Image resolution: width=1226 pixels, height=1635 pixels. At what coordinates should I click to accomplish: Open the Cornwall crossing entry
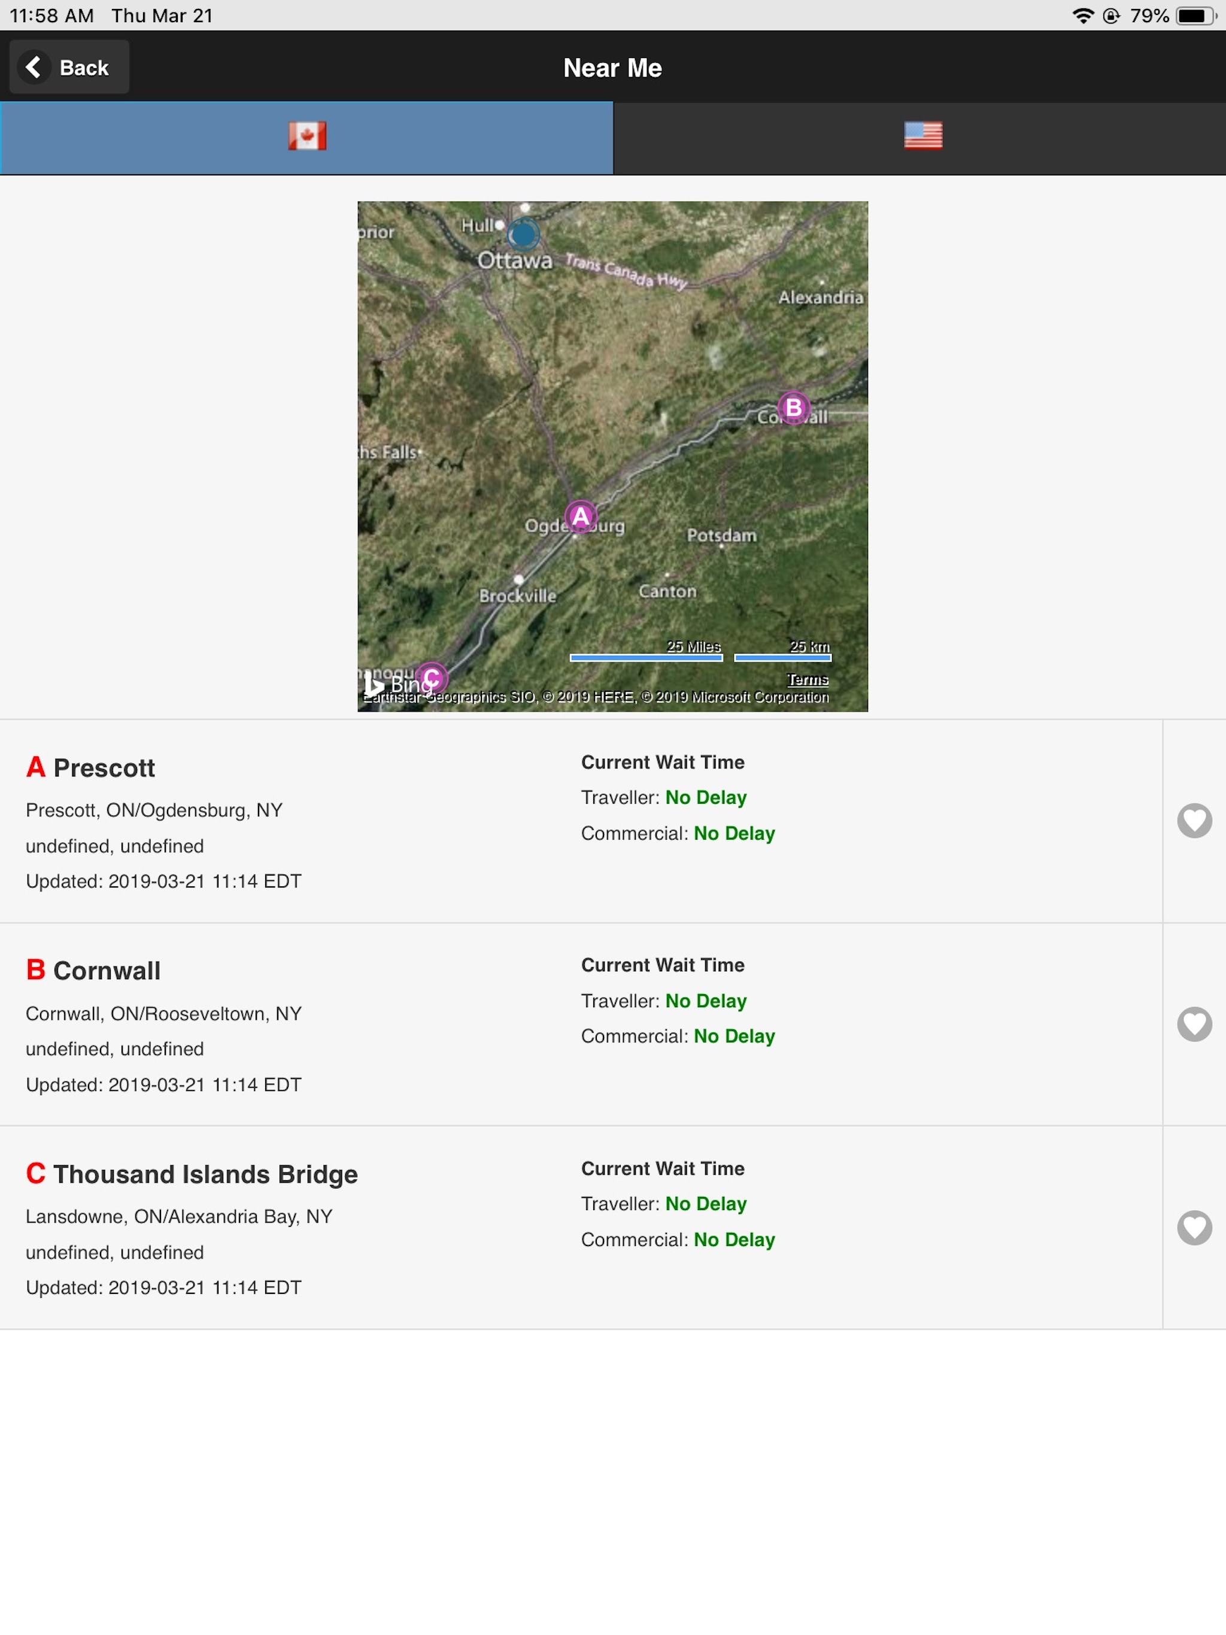(107, 971)
